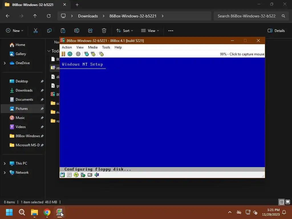Image resolution: width=292 pixels, height=219 pixels.
Task: Refresh the File Explorer view
Action: (x=49, y=16)
